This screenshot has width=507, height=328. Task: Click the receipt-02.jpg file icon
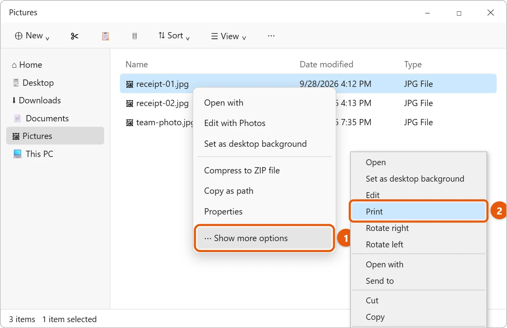130,103
